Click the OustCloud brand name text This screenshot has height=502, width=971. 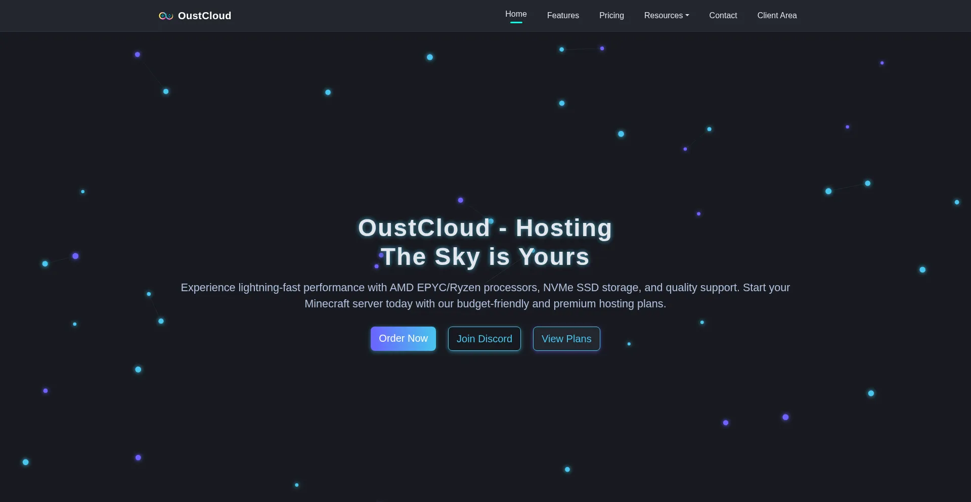click(x=204, y=16)
